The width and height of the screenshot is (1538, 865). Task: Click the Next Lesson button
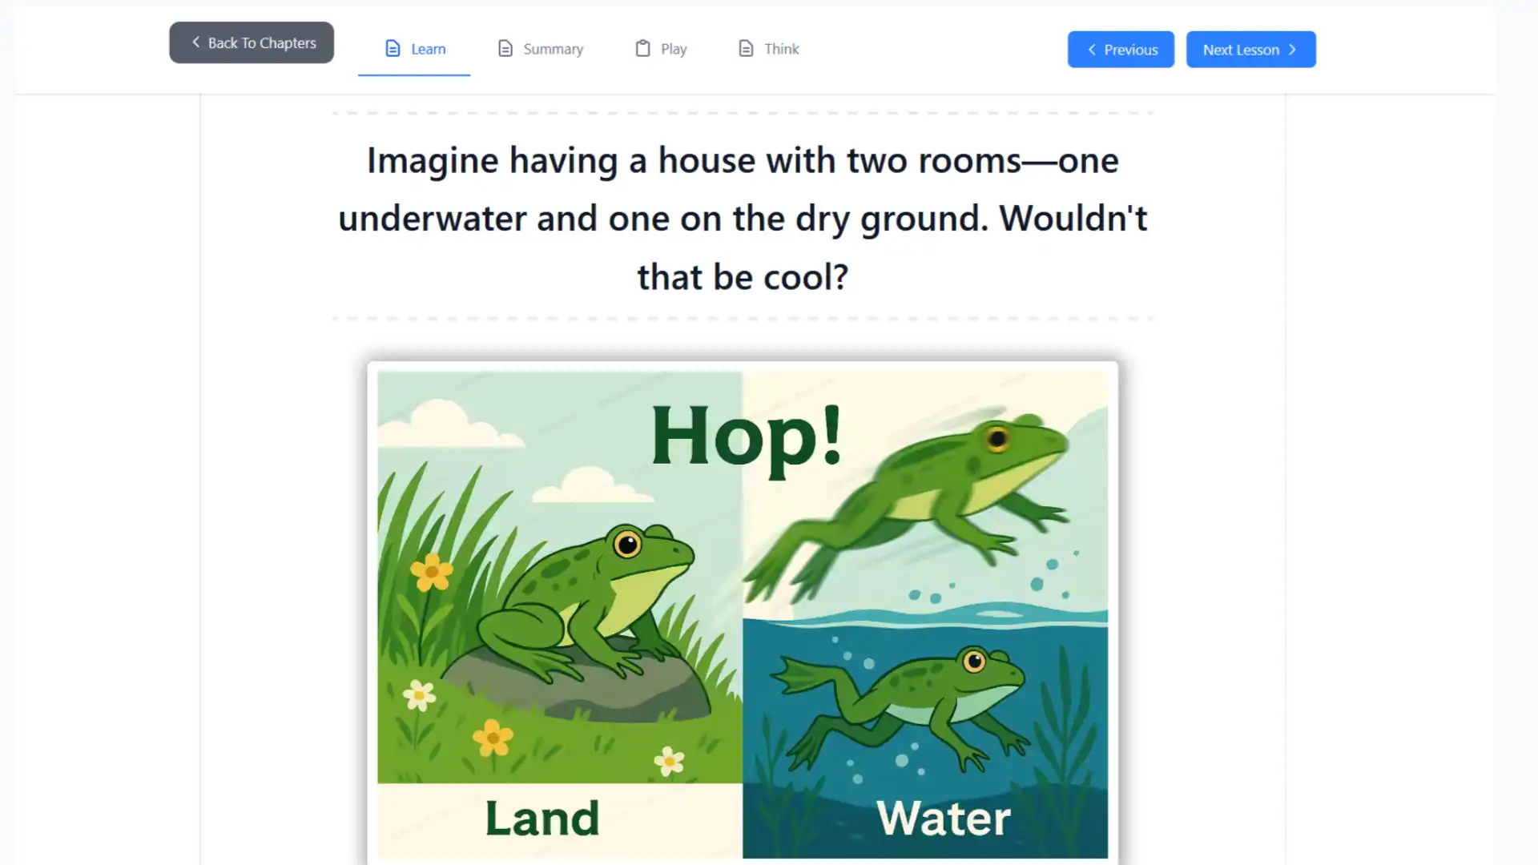[x=1250, y=49]
